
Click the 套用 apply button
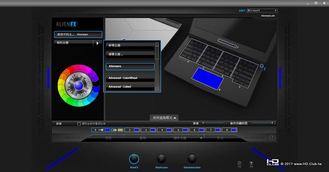point(142,138)
